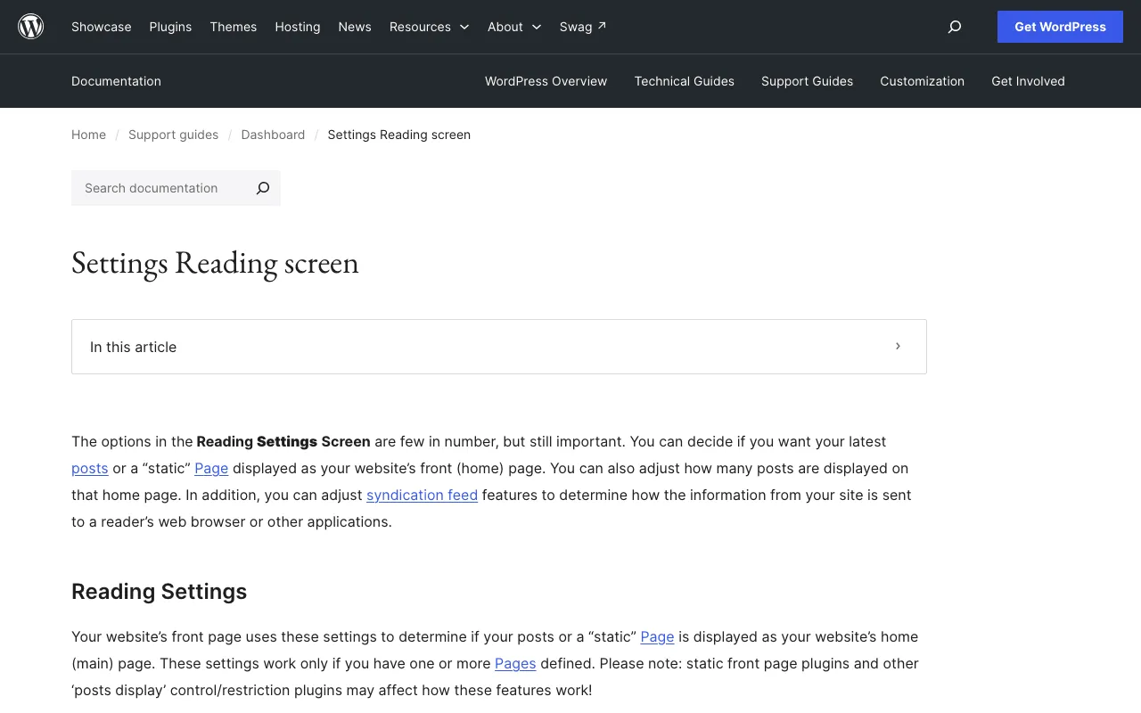
Task: Open the News menu item
Action: [355, 27]
